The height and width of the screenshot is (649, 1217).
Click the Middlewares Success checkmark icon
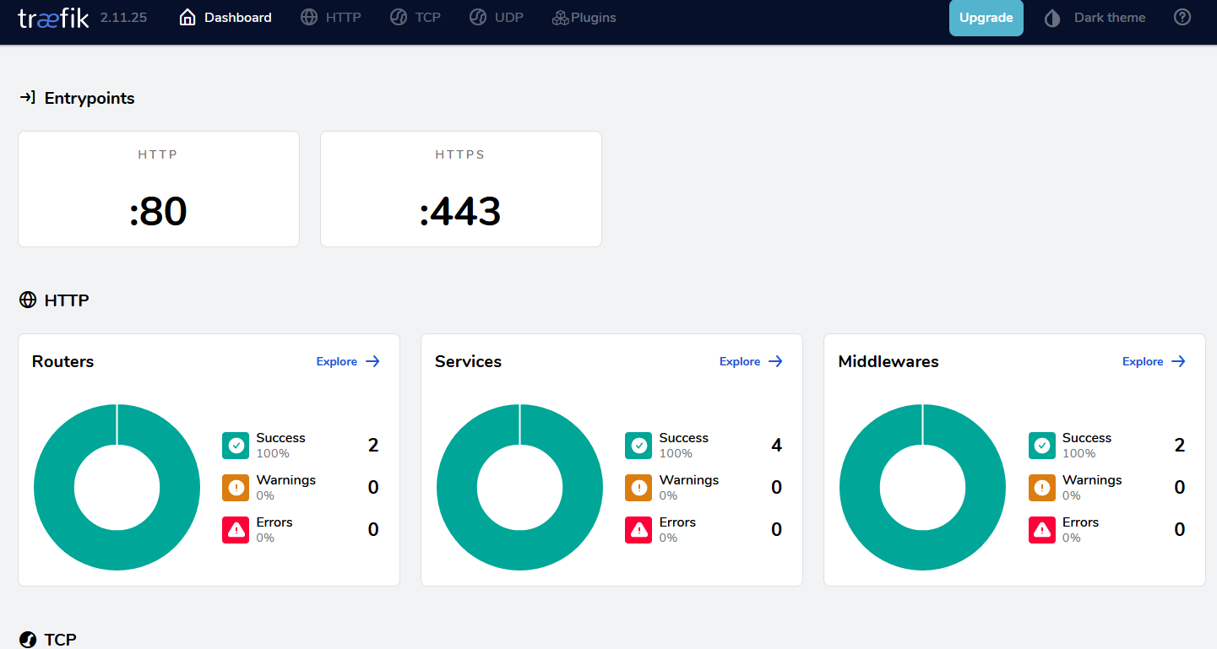click(x=1041, y=446)
